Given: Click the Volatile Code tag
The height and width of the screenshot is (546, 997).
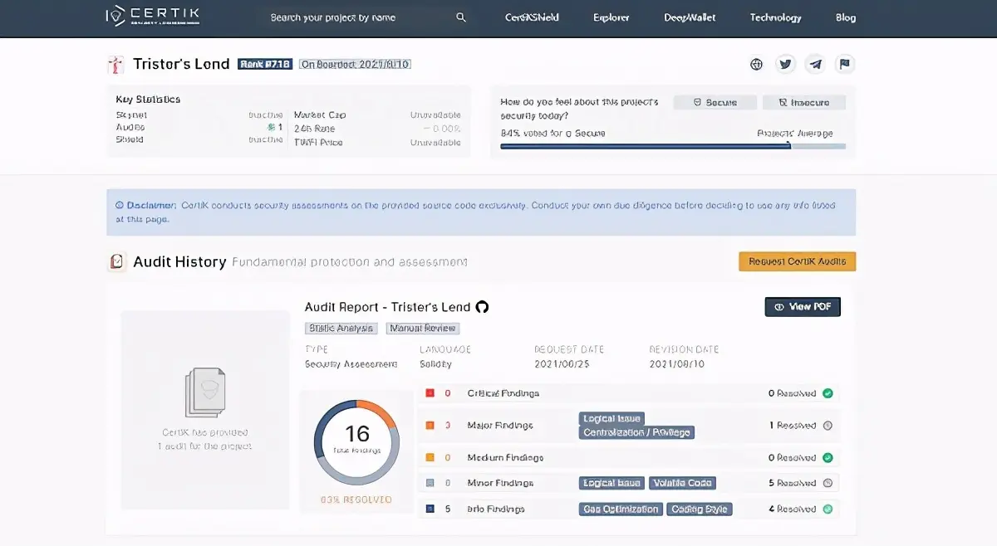Looking at the screenshot, I should click(682, 483).
